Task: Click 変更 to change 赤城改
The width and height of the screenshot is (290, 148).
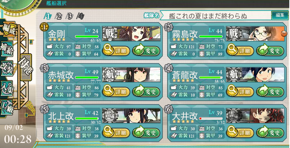Action: [x=146, y=91]
